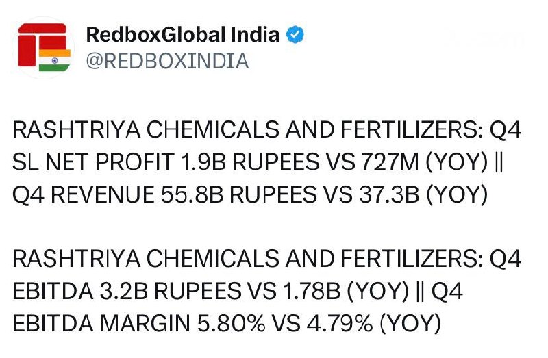The height and width of the screenshot is (358, 548).
Task: Open the RedboxGlobal India display name
Action: [183, 35]
